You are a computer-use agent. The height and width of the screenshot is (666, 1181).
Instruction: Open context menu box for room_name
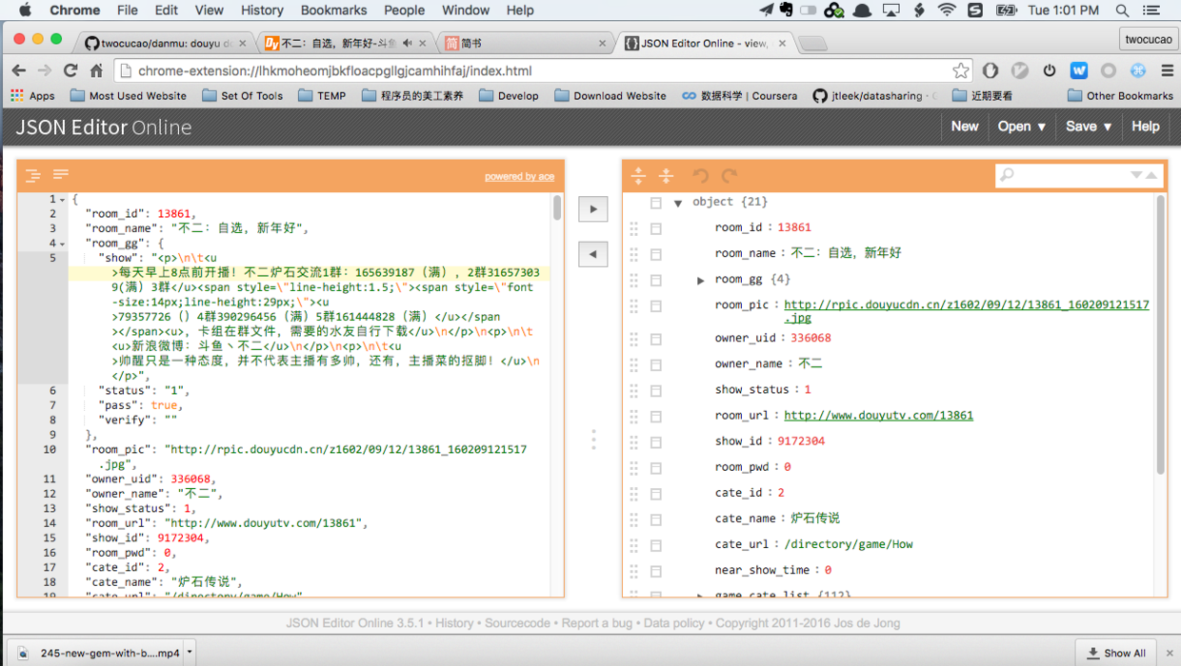coord(656,254)
